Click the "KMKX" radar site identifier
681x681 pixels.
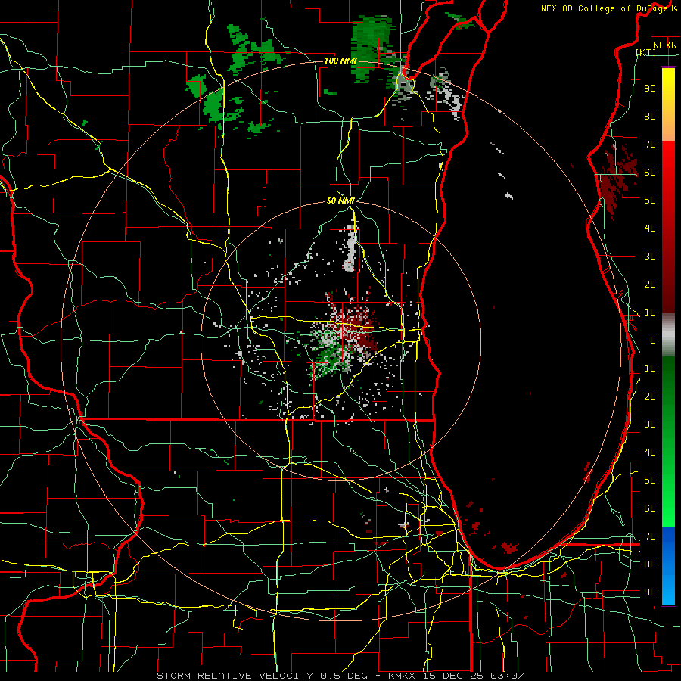point(403,676)
